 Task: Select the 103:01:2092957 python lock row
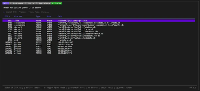pos(99,42)
